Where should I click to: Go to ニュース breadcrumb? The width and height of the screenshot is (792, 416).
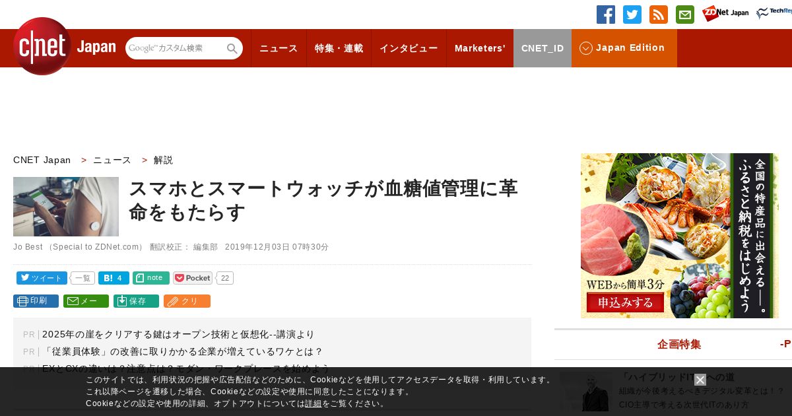click(112, 160)
